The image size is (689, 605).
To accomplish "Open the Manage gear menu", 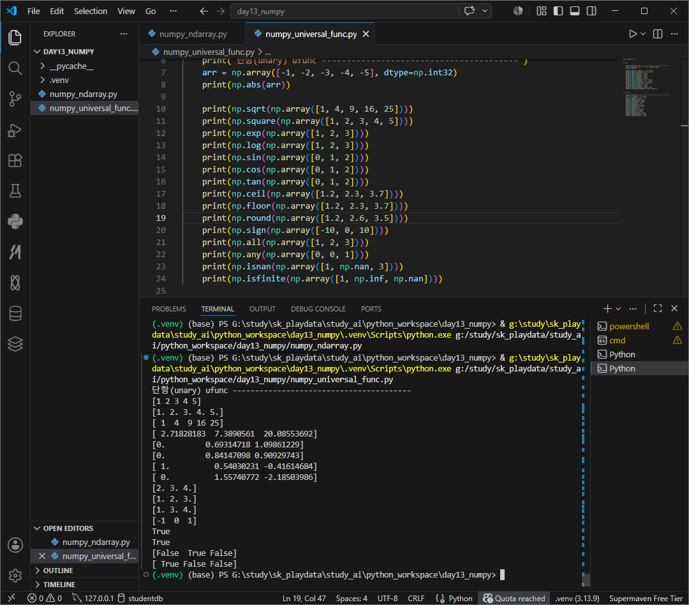I will pos(15,576).
